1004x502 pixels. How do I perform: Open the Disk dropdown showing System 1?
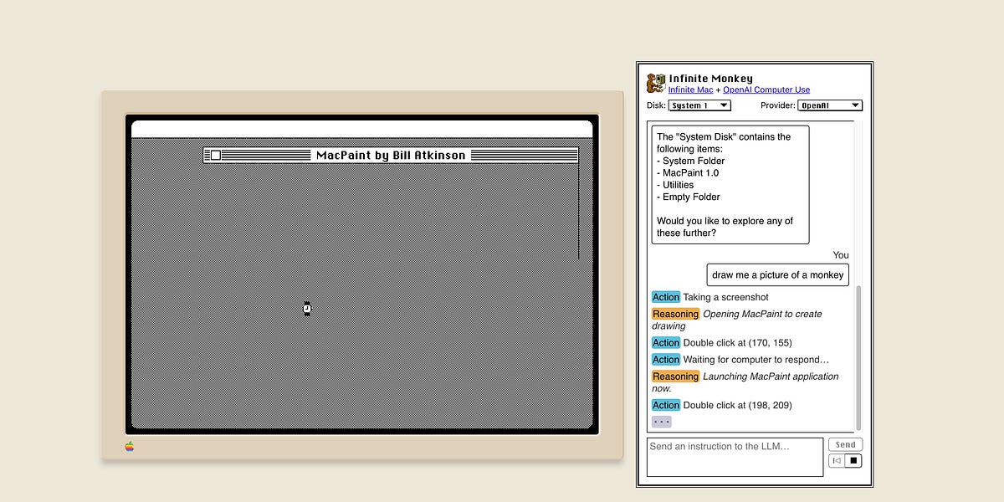click(699, 105)
